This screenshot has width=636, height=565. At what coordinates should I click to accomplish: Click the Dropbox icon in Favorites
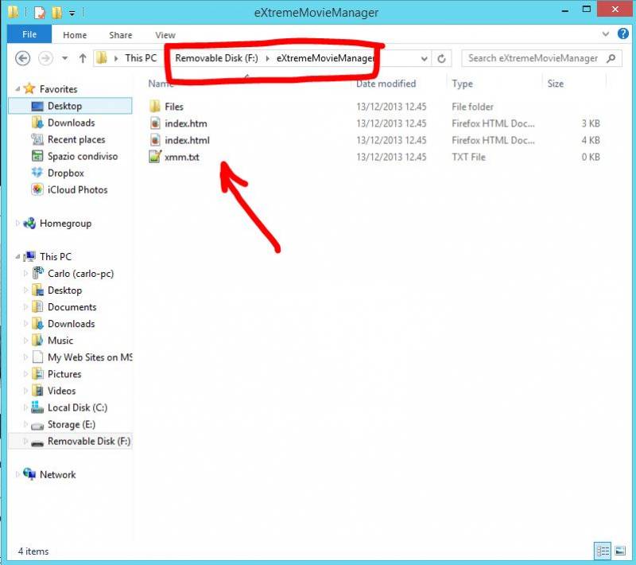tap(37, 173)
